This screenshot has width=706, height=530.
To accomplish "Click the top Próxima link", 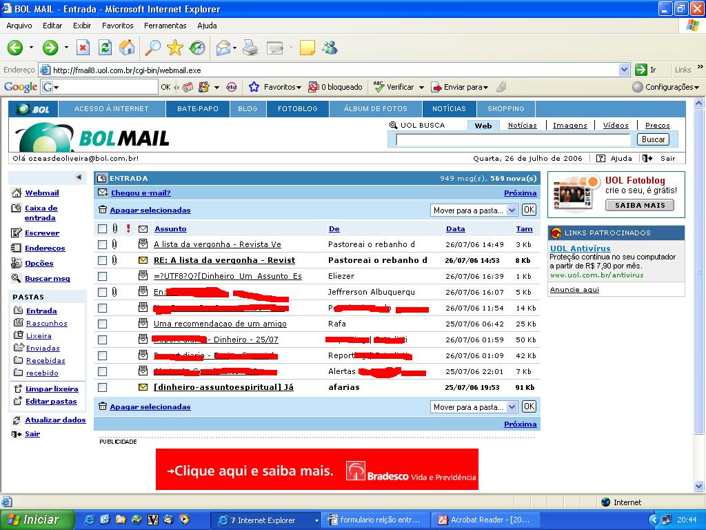I will (520, 193).
